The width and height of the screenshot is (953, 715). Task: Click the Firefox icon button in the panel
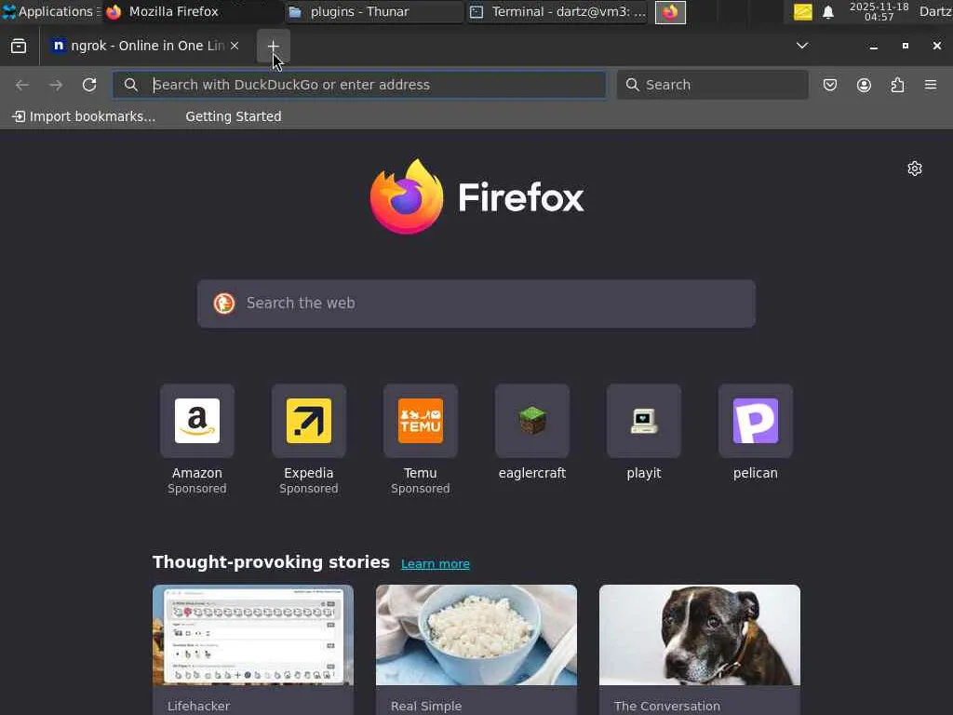(670, 12)
